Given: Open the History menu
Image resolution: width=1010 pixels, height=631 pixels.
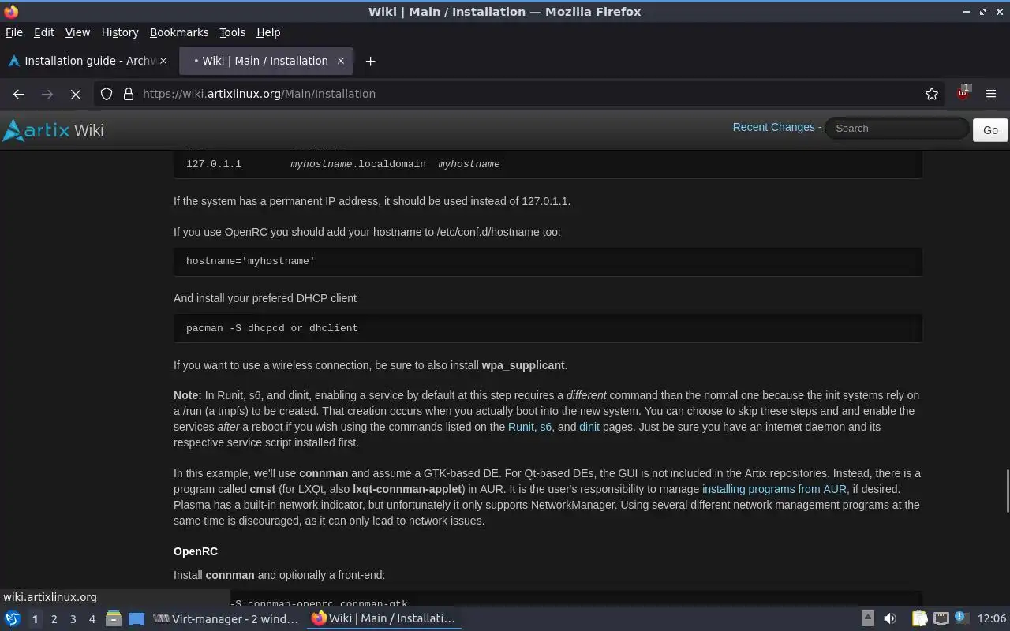Looking at the screenshot, I should coord(120,32).
